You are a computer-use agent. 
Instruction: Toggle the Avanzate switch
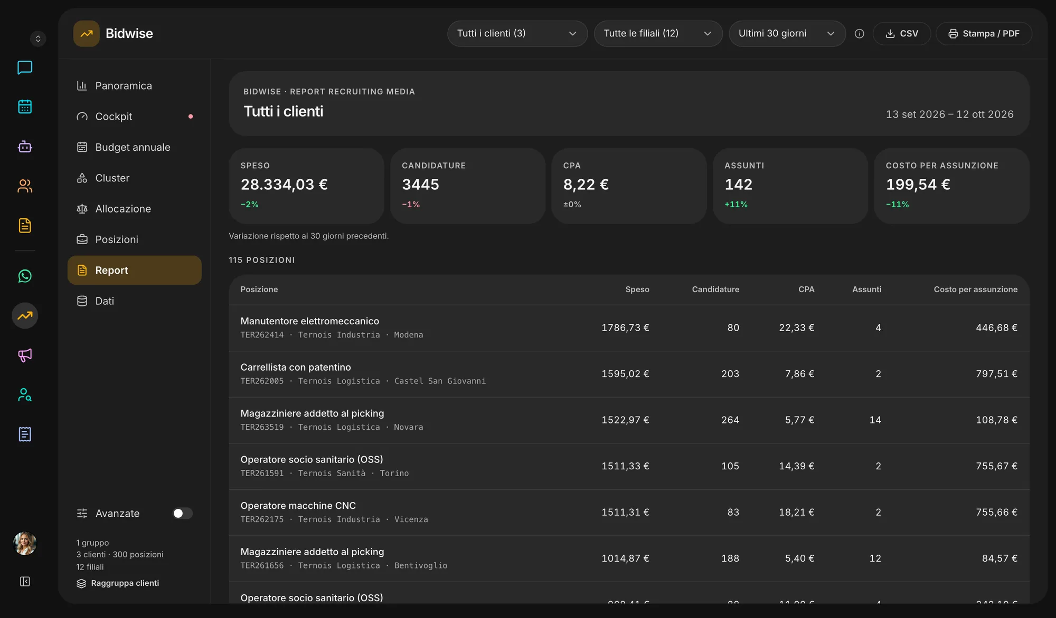coord(183,513)
